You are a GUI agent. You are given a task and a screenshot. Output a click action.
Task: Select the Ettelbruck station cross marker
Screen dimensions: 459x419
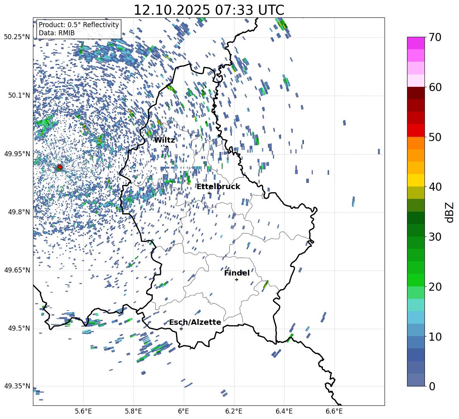tap(209, 193)
